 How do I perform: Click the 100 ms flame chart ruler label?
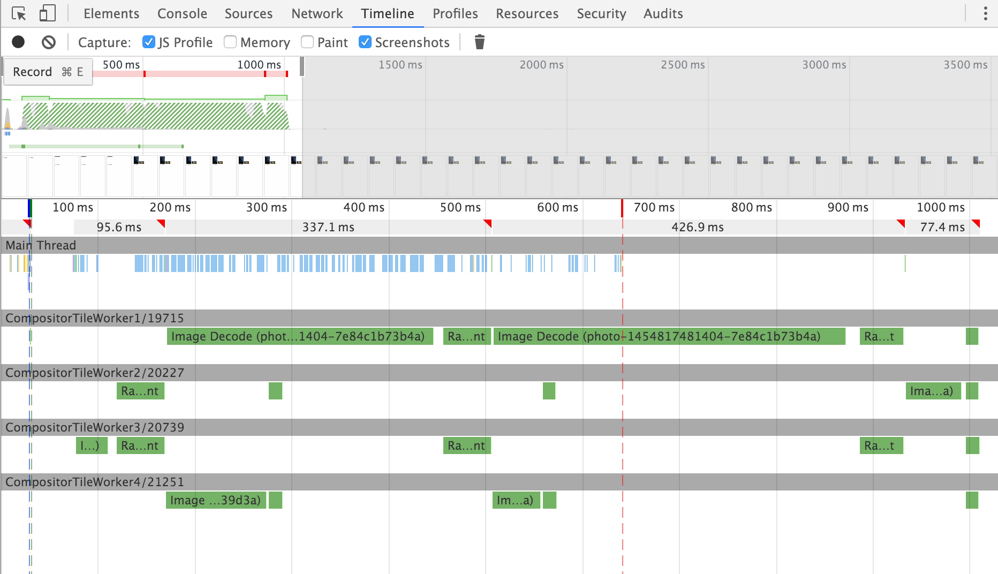pos(73,207)
